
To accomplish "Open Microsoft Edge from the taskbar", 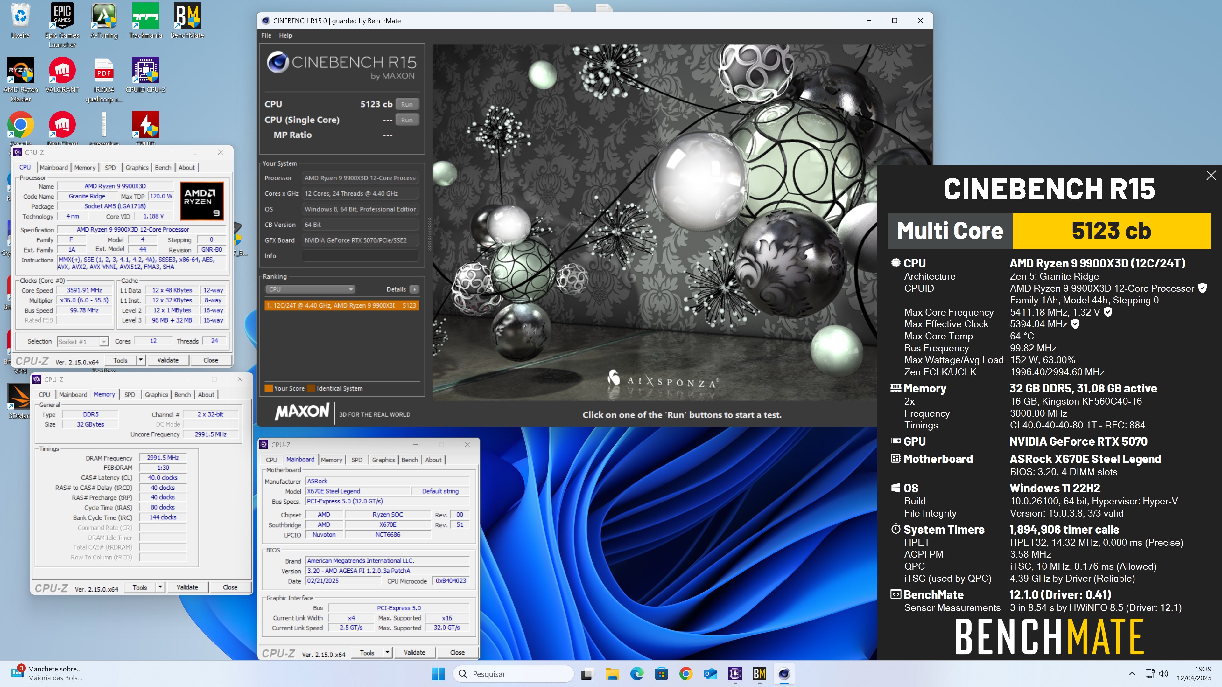I will 636,674.
